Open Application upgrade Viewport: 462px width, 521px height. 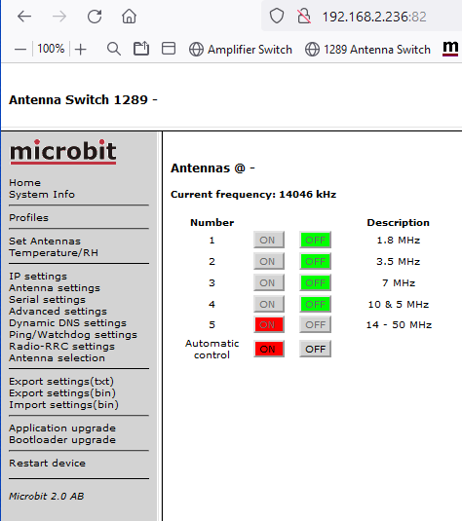pyautogui.click(x=62, y=428)
